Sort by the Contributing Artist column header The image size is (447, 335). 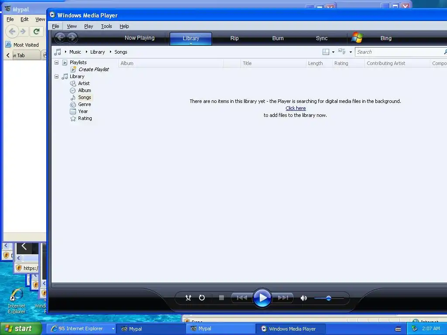(397, 63)
